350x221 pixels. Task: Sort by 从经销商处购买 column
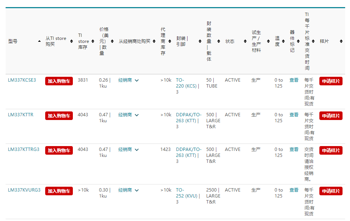pyautogui.click(x=154, y=41)
